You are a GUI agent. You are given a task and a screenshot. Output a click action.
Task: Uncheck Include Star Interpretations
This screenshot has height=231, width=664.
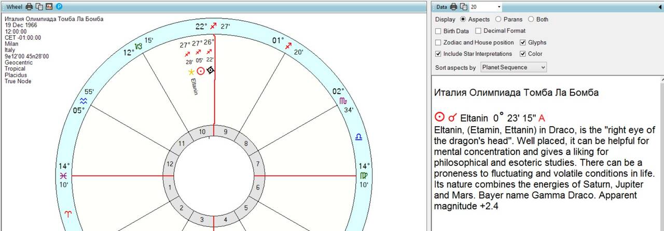[x=438, y=54]
